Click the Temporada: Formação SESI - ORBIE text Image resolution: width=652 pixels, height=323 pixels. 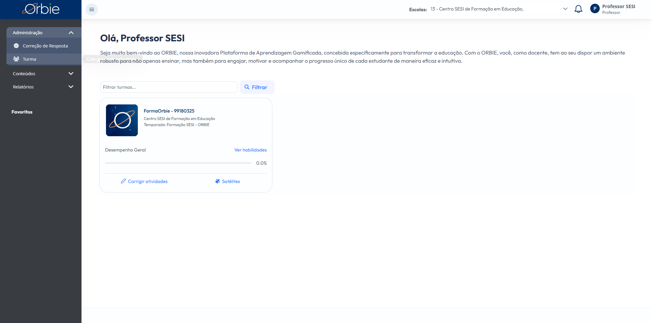177,125
